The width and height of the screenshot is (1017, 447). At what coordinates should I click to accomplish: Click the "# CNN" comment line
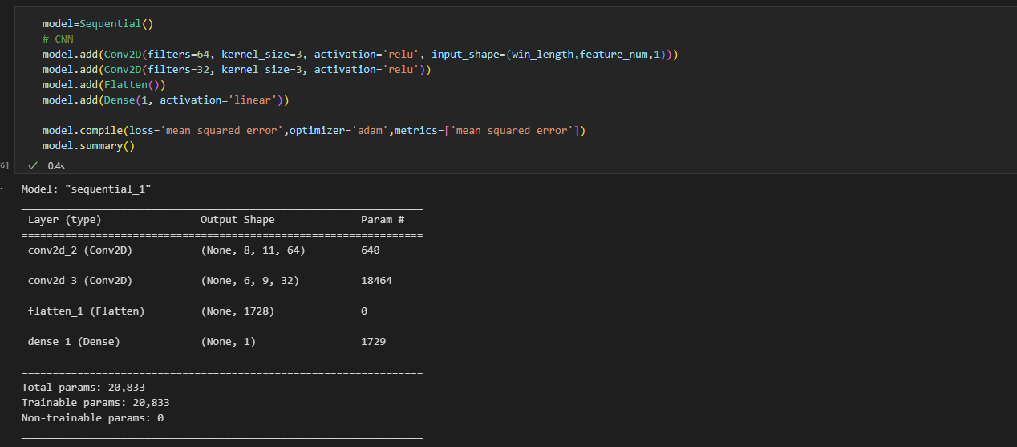click(58, 39)
